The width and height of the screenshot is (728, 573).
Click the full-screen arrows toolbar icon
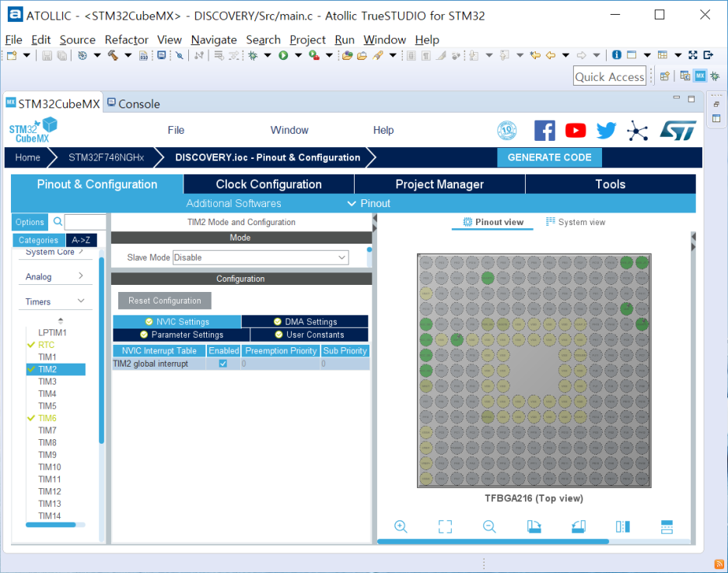[693, 54]
